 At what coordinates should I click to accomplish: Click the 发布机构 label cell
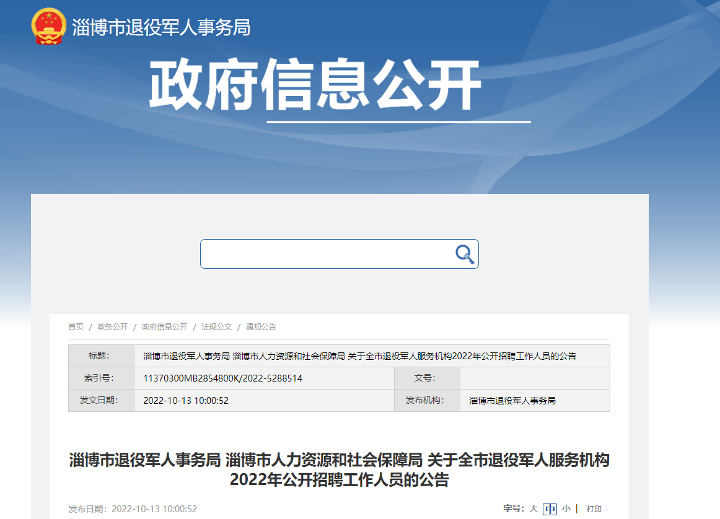click(427, 401)
